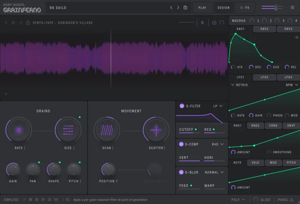Click the snowflake freeze icon
This screenshot has height=204, width=300.
coord(202,23)
